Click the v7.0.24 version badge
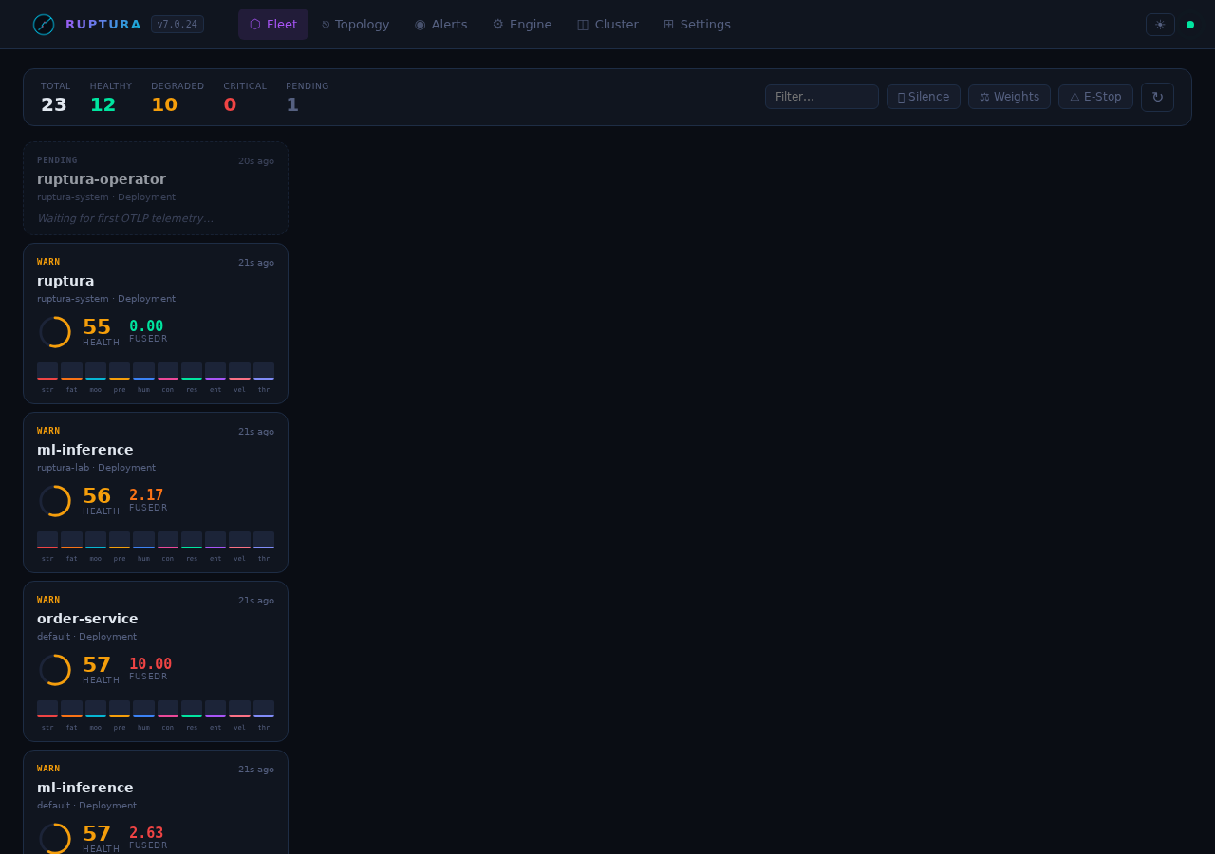This screenshot has height=854, width=1215. tap(178, 25)
